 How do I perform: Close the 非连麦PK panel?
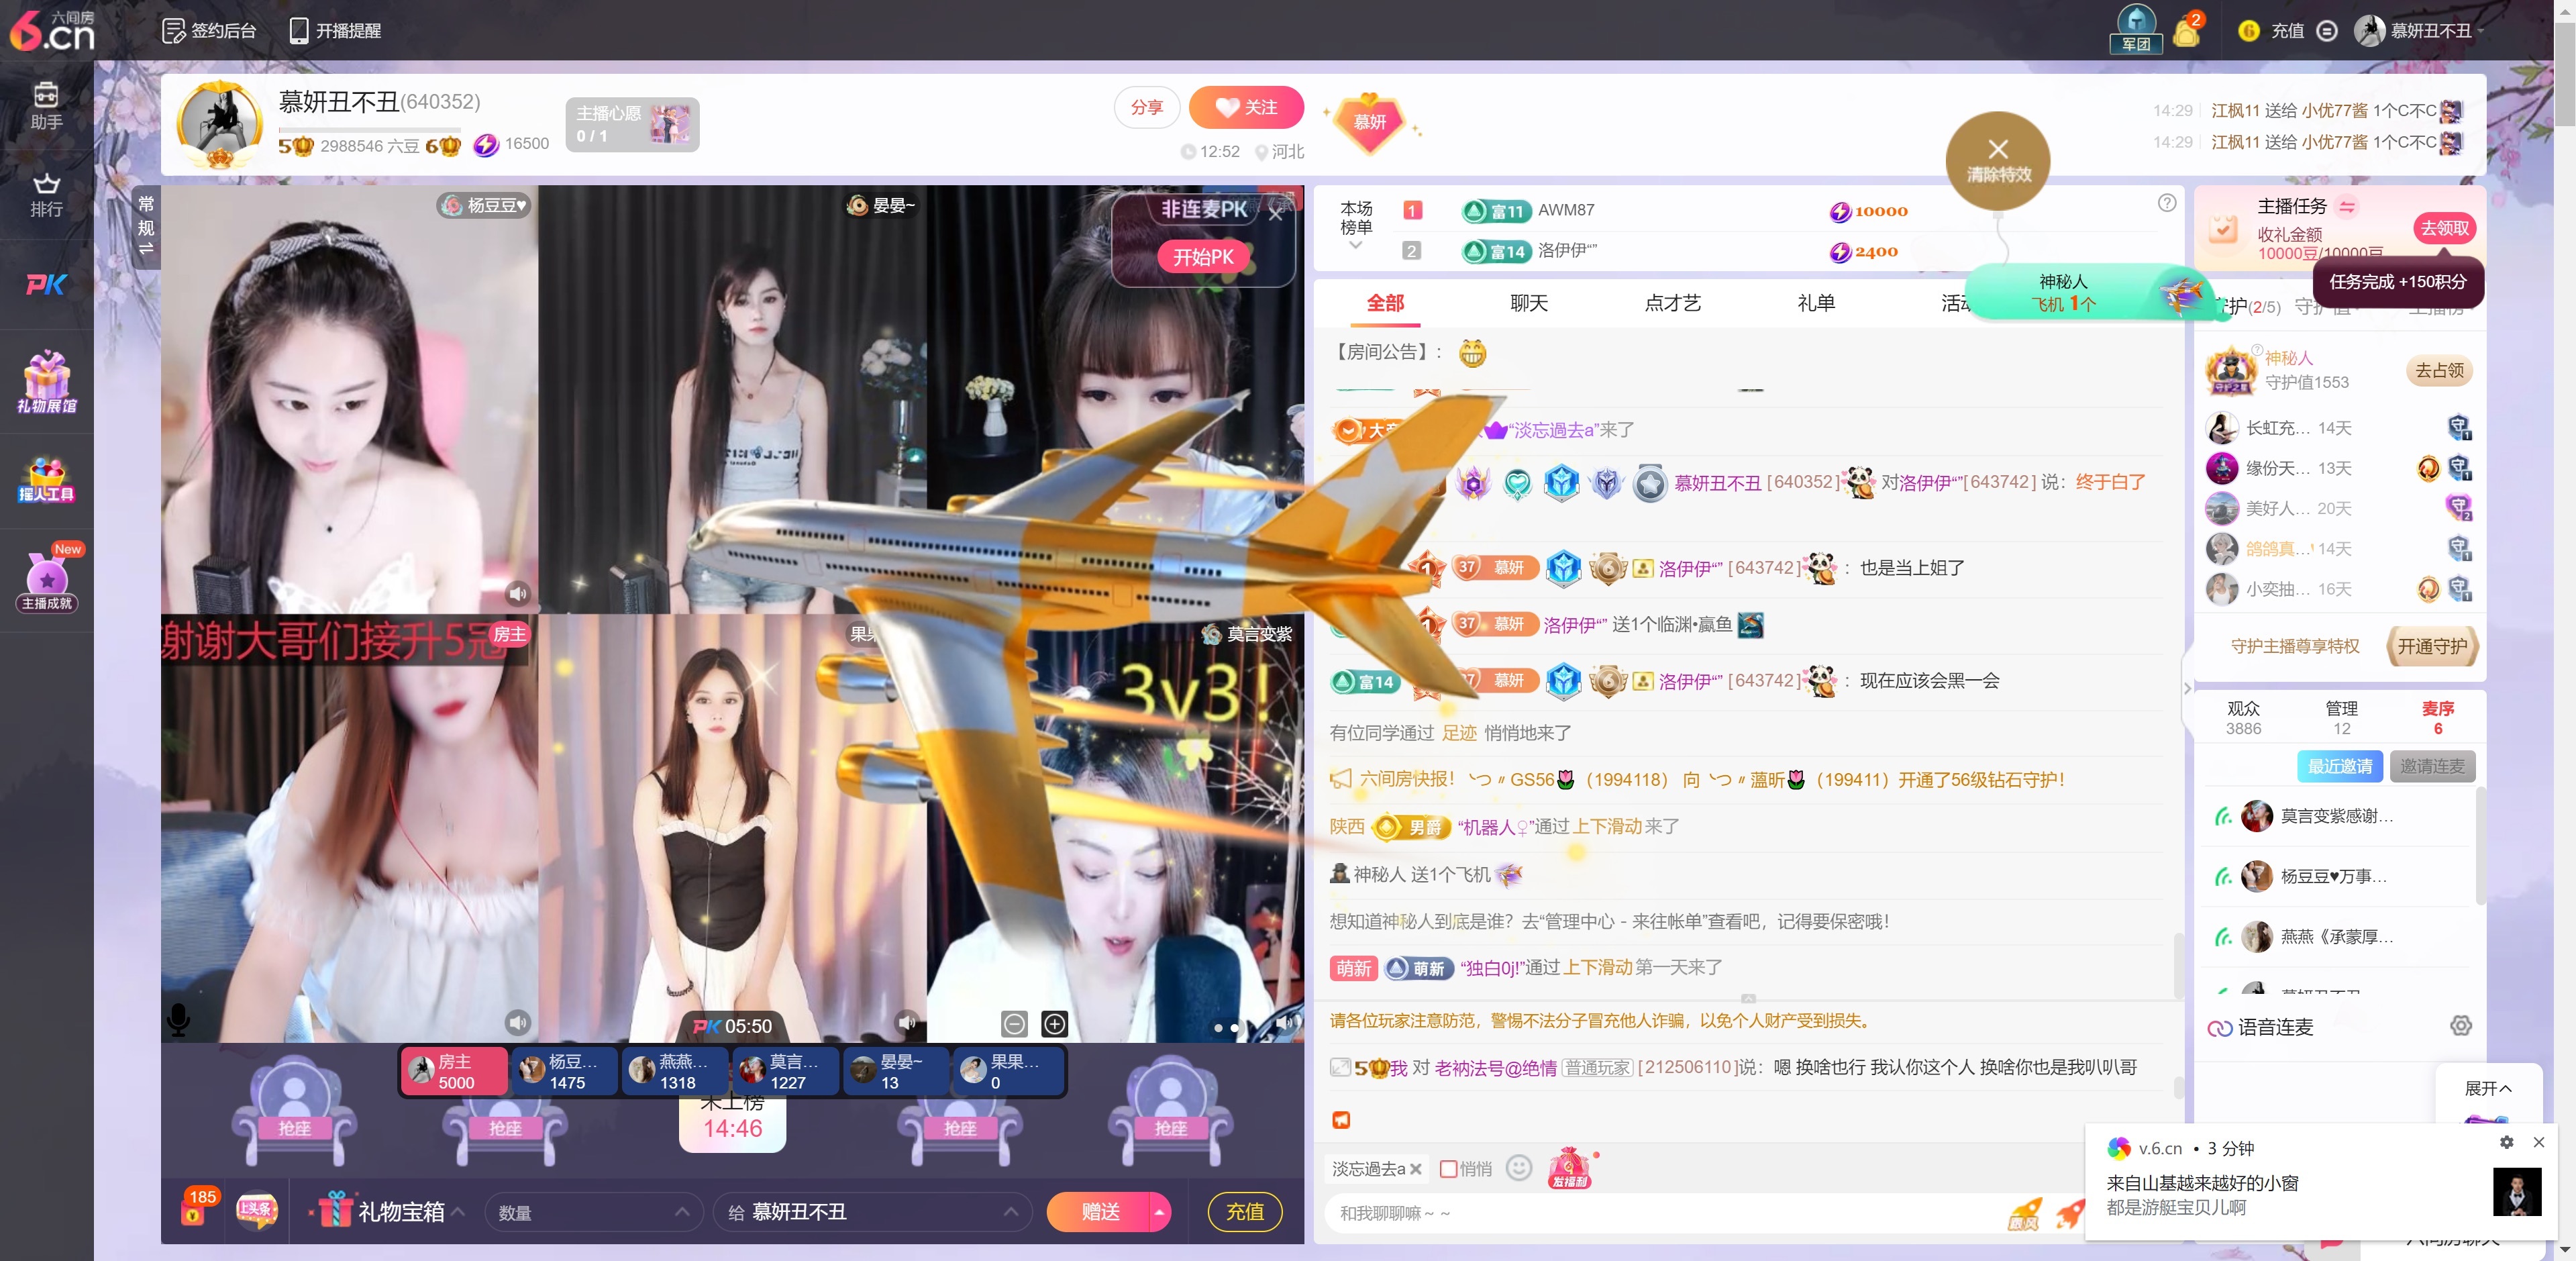pos(1275,213)
